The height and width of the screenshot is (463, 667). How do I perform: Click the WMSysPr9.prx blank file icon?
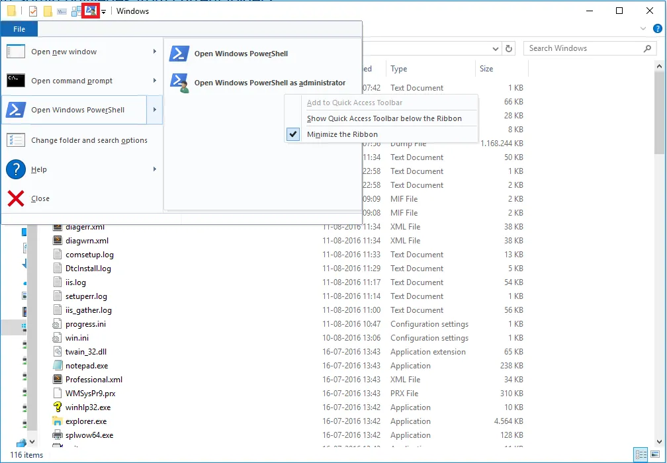click(58, 394)
